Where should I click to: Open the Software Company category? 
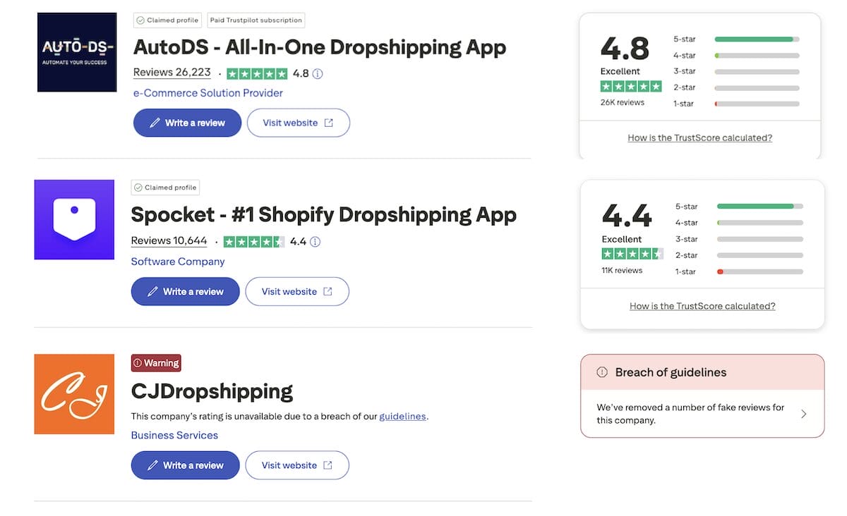[177, 261]
